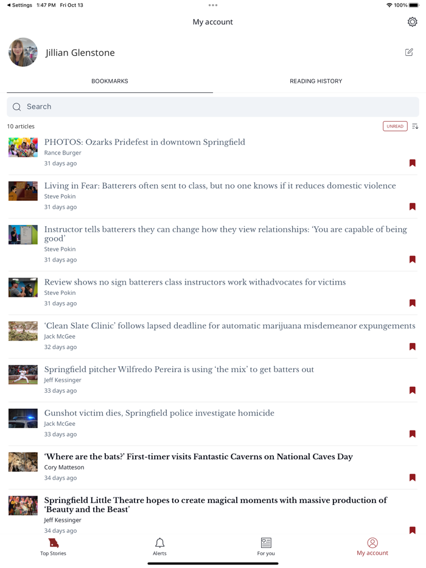Tap 32 days ago timestamp
Viewport: 426px width, 568px height.
tap(60, 347)
